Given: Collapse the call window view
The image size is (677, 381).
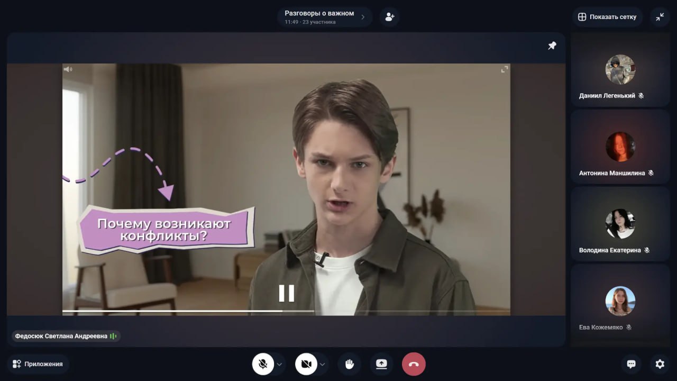Looking at the screenshot, I should tap(660, 17).
